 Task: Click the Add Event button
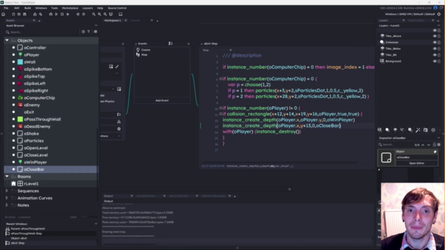point(162,100)
